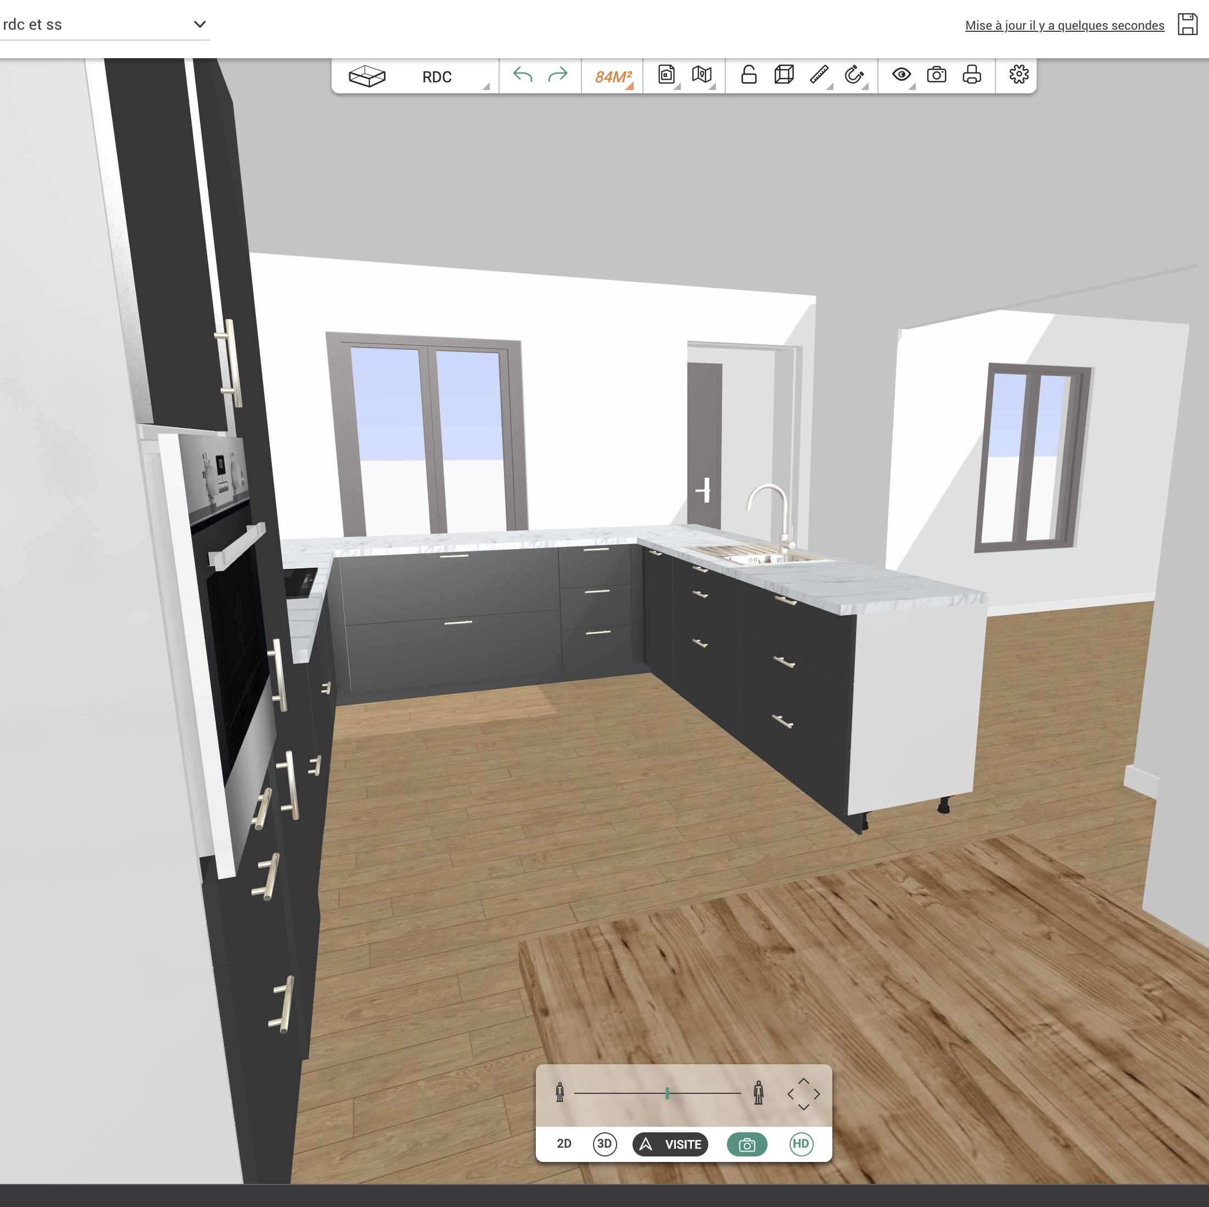
Task: Switch to 2D view mode
Action: (564, 1144)
